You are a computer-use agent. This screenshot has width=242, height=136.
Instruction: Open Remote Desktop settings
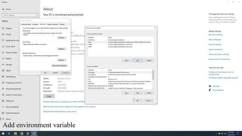(12, 107)
